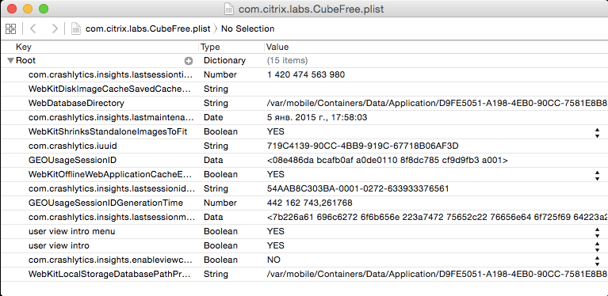Select the Root row

[304, 60]
